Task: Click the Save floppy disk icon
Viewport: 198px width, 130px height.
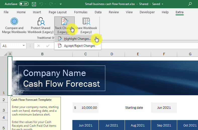Action: click(x=34, y=4)
